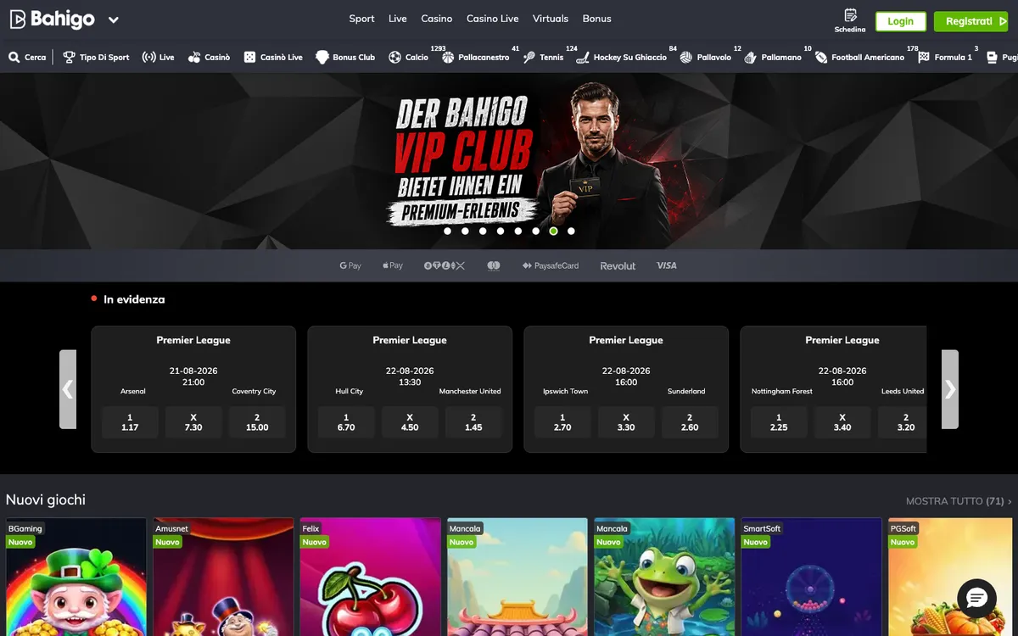Select the fifth banner carousel dot
This screenshot has height=636, width=1018.
tap(518, 231)
